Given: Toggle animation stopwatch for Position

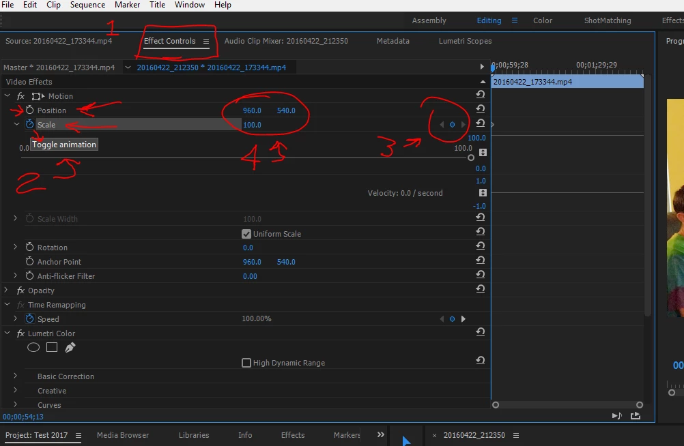Looking at the screenshot, I should [29, 110].
